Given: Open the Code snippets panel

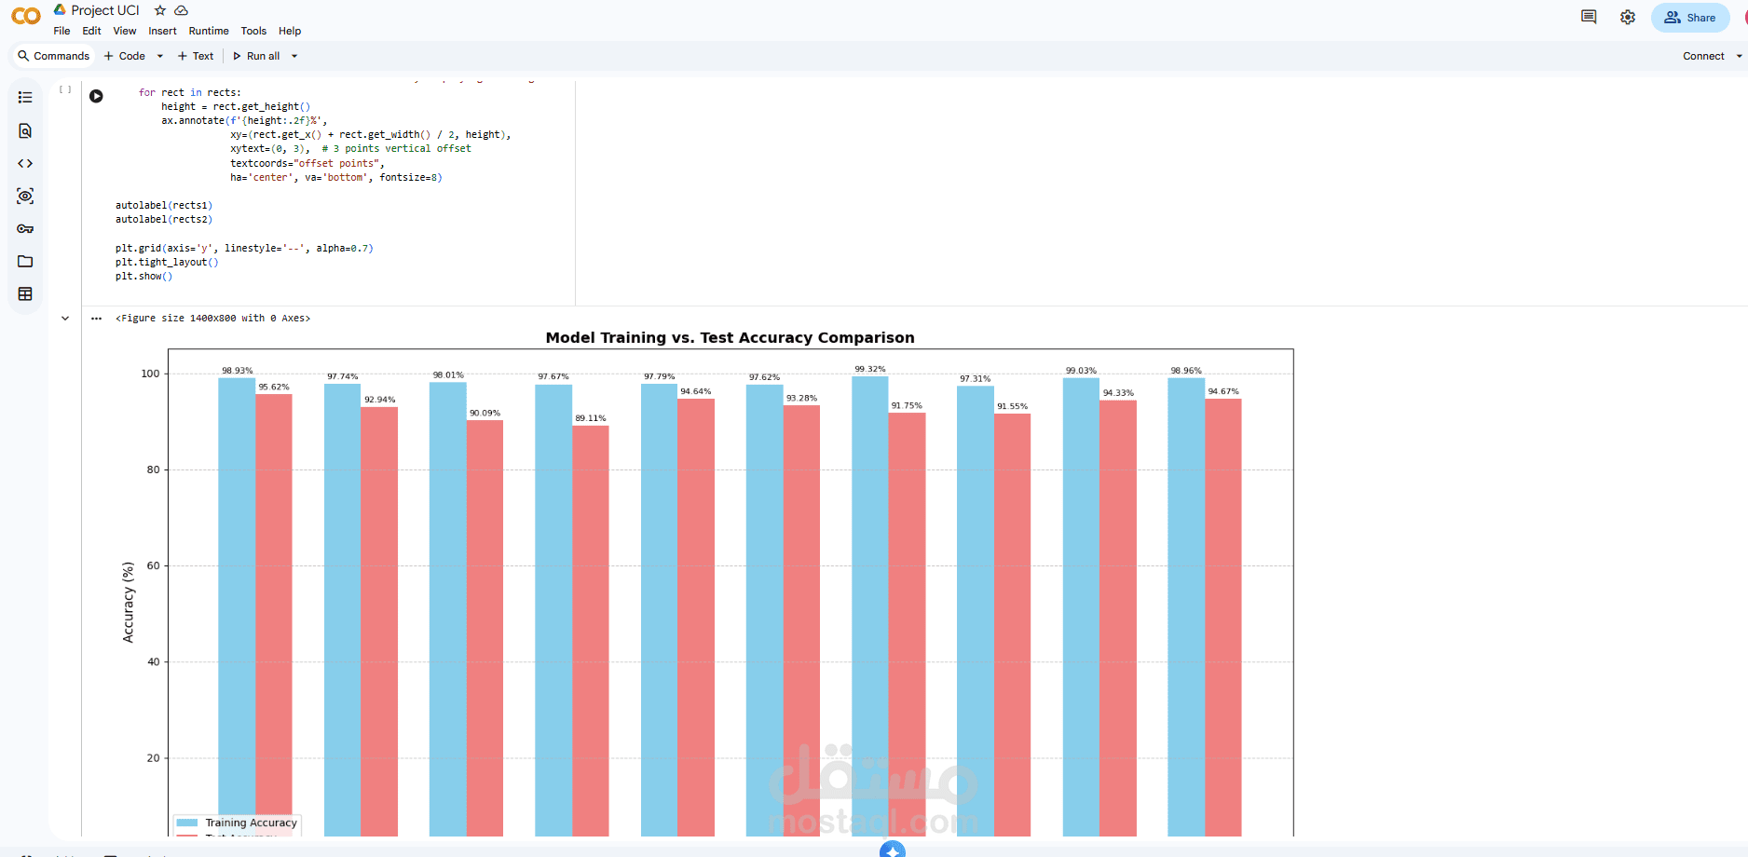Looking at the screenshot, I should [x=25, y=163].
